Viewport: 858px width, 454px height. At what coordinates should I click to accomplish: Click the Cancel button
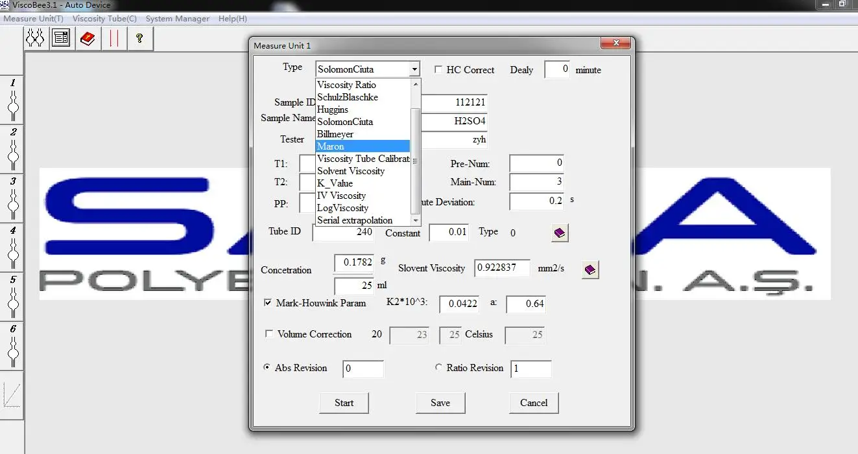click(x=534, y=403)
